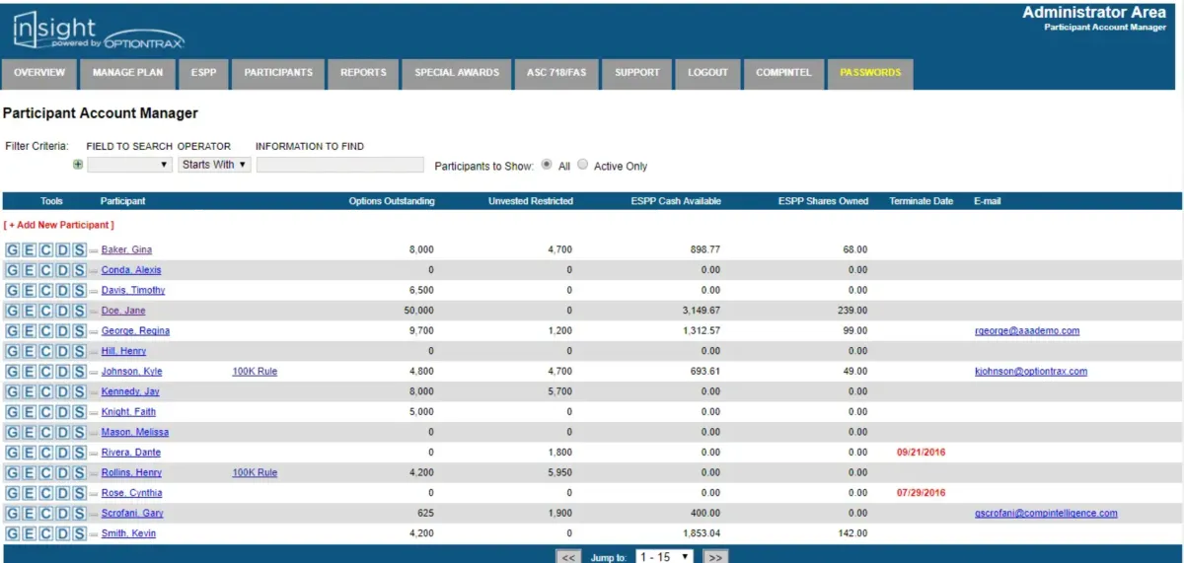The image size is (1184, 563).
Task: Go to next page with >> button
Action: pos(716,557)
